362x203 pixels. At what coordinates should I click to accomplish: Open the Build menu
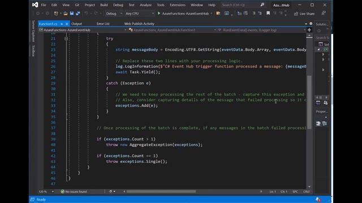[x=104, y=5]
